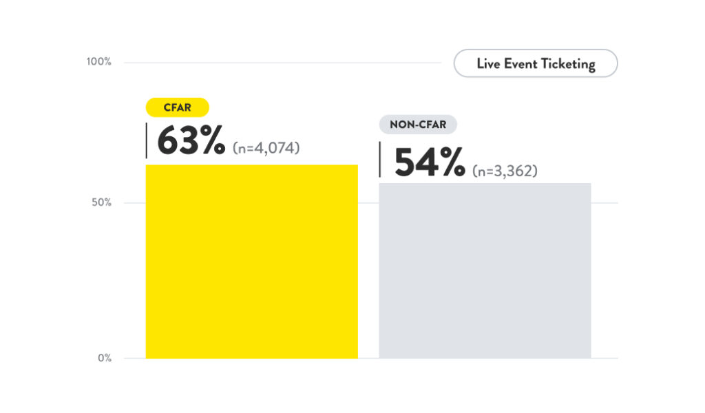
Task: Click the percent sign in 63%
Action: (x=211, y=141)
